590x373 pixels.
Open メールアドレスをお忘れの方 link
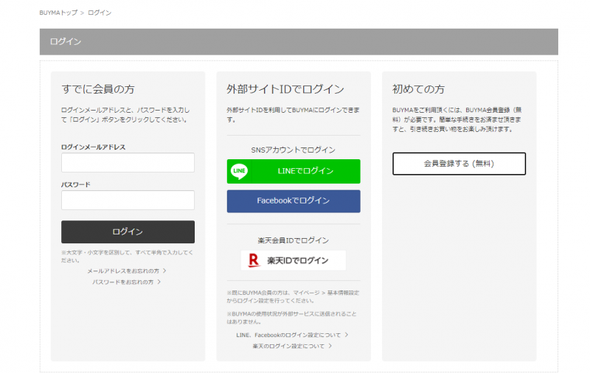point(122,271)
